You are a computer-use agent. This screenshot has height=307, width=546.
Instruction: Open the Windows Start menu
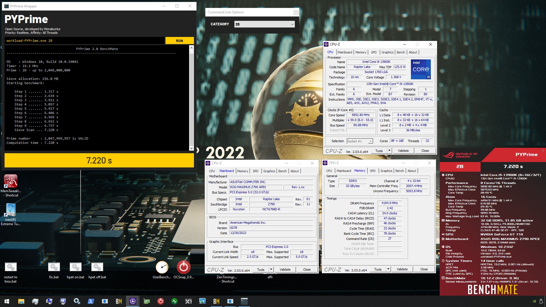[x=7, y=301]
